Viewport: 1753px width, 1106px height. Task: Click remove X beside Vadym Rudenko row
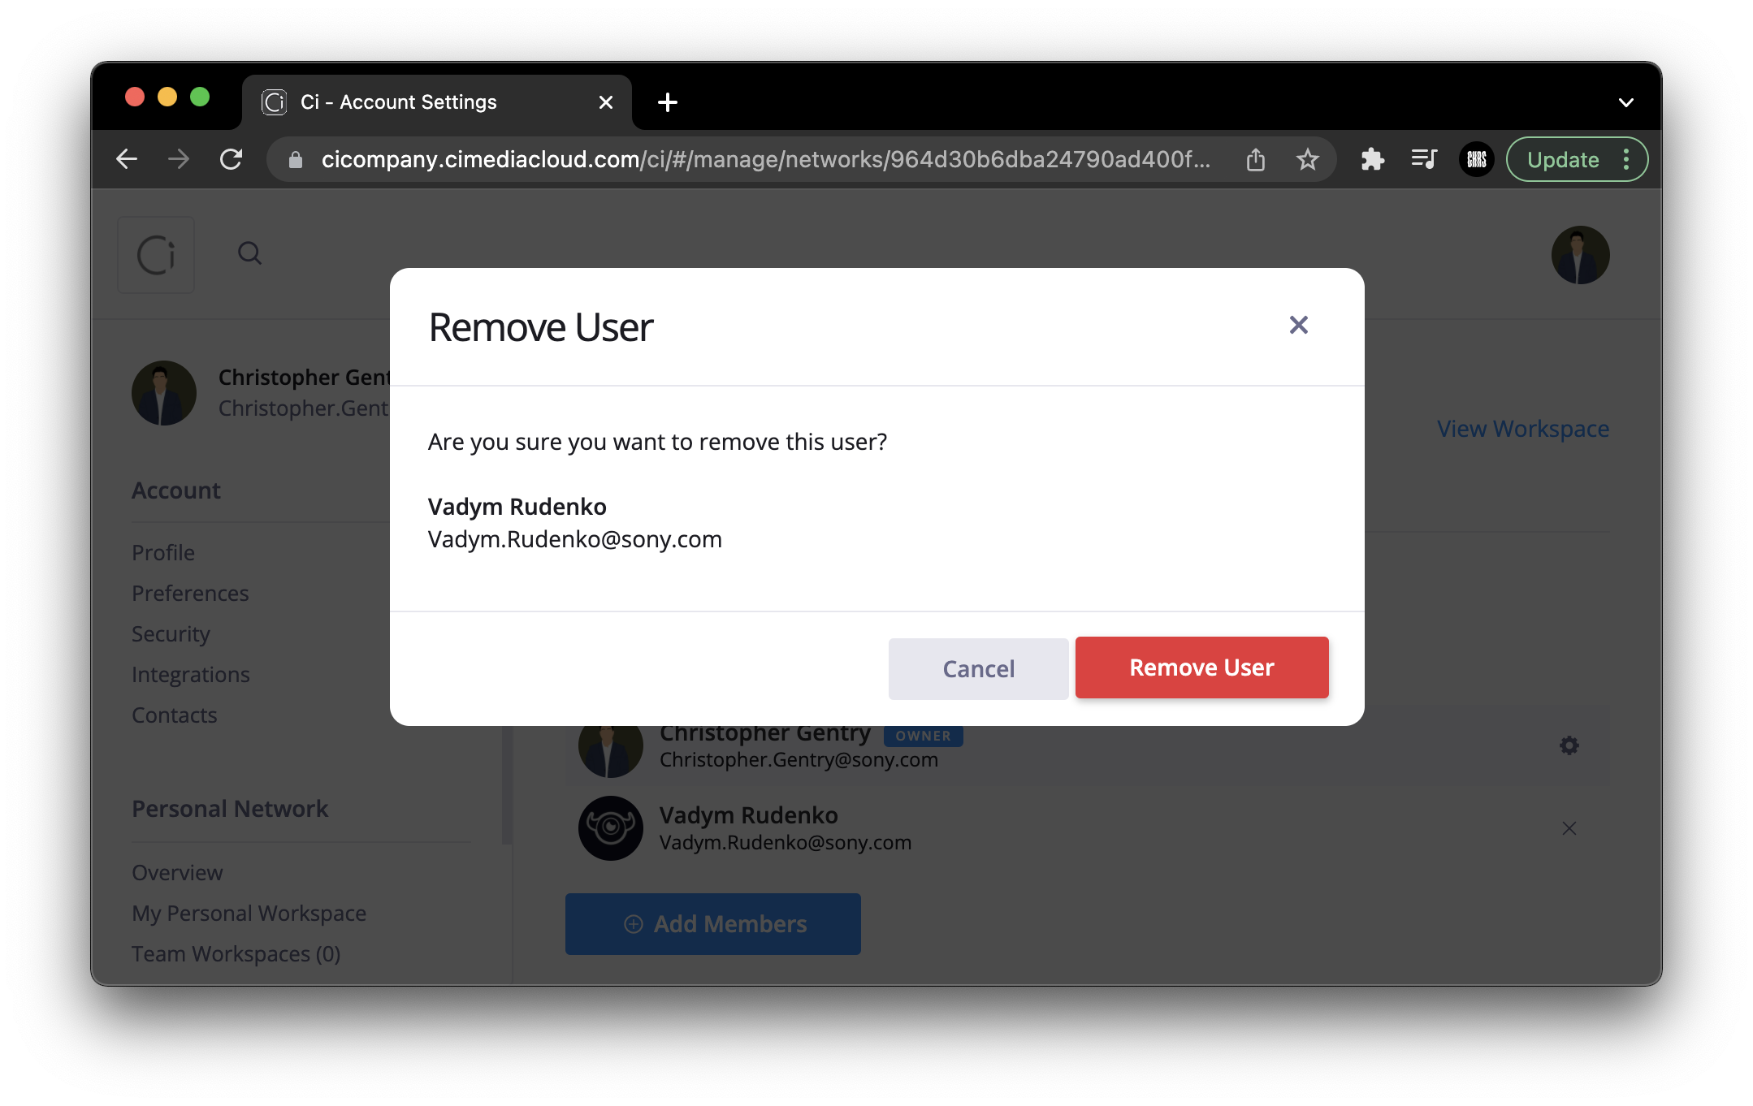click(1569, 828)
